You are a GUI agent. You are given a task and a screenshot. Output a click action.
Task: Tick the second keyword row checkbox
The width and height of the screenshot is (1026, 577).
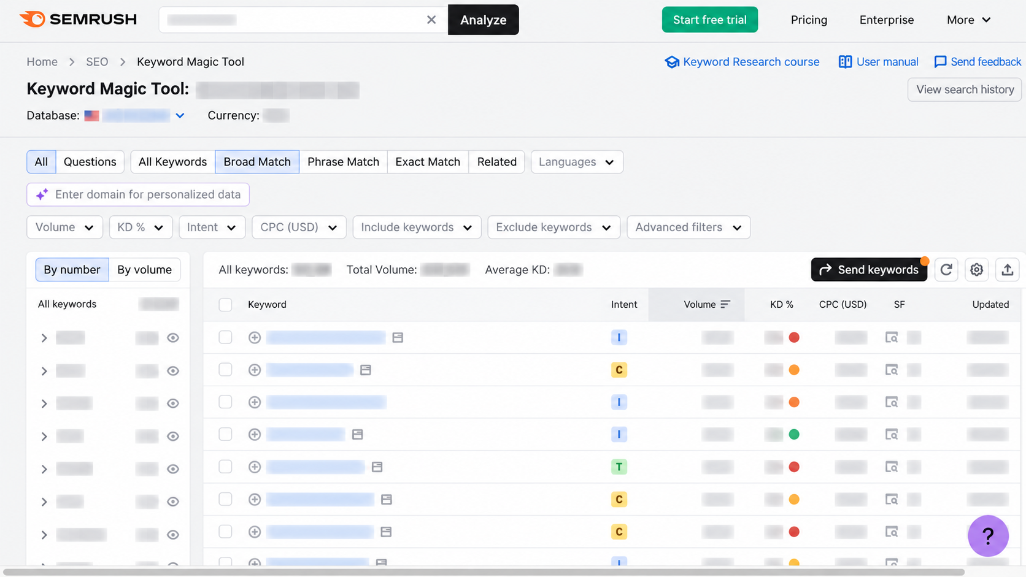pyautogui.click(x=225, y=370)
